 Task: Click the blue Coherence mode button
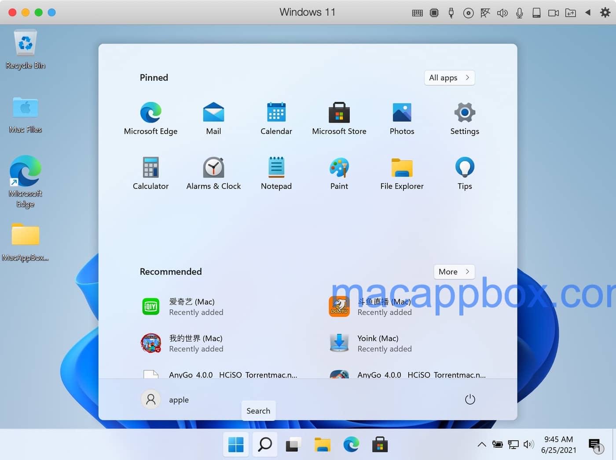[52, 12]
